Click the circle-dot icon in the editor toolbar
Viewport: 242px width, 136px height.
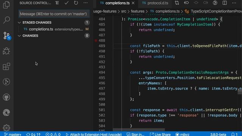(196, 3)
